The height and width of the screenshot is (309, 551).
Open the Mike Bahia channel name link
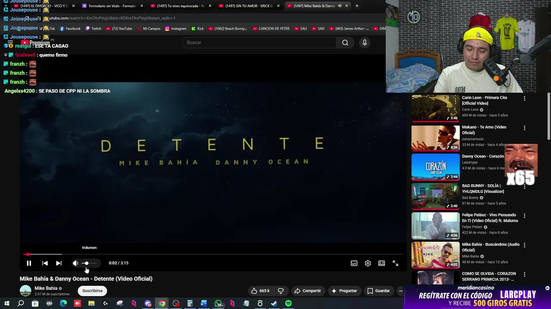(x=46, y=288)
